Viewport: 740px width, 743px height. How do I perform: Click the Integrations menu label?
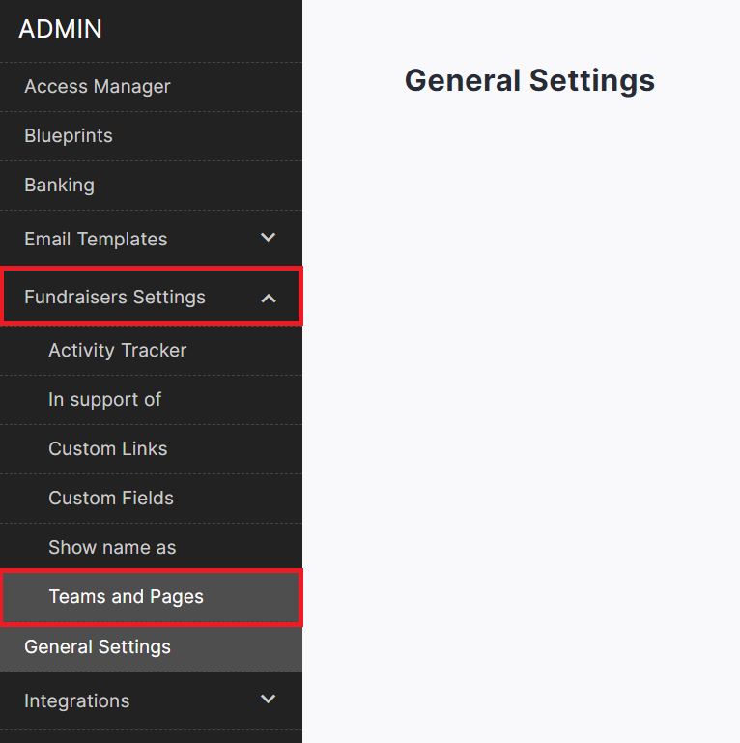pyautogui.click(x=77, y=700)
